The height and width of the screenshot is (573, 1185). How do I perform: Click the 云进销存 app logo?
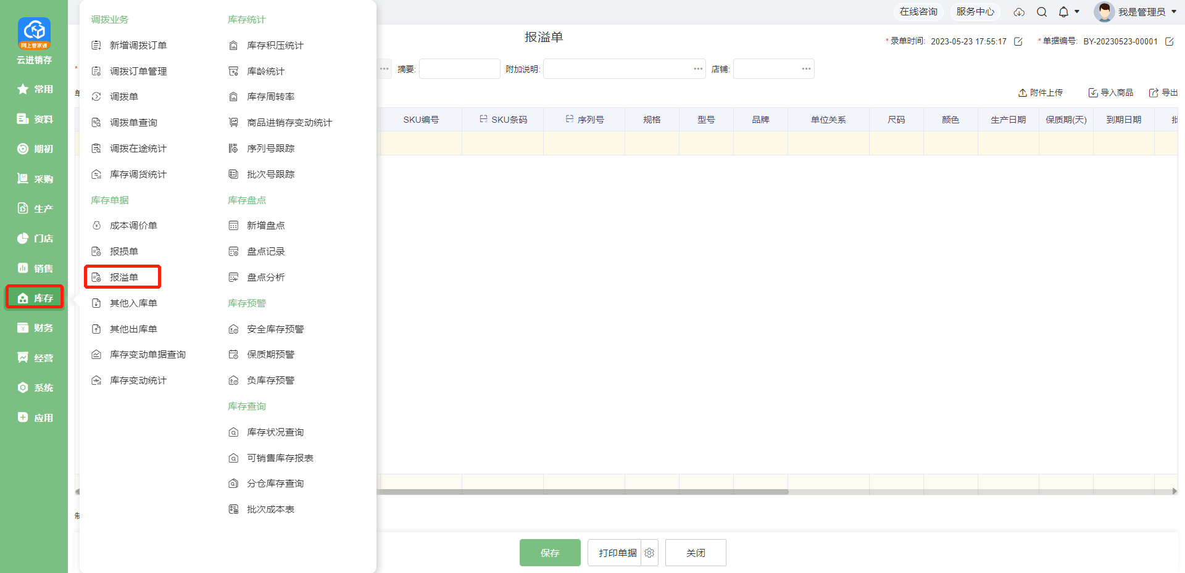[34, 33]
